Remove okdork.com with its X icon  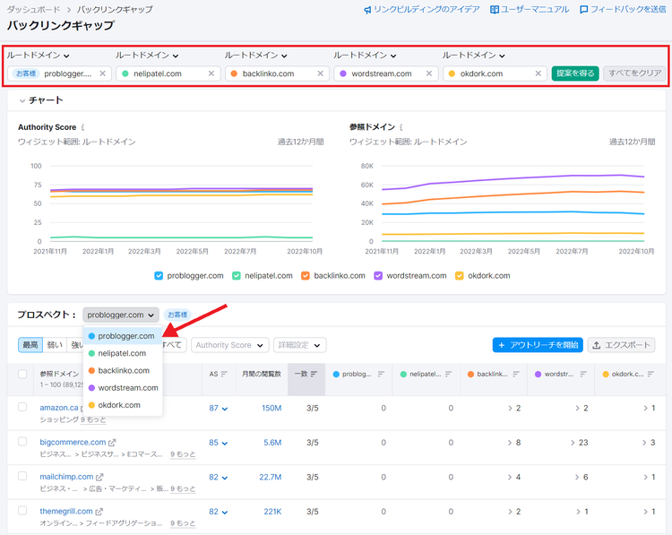pyautogui.click(x=538, y=73)
